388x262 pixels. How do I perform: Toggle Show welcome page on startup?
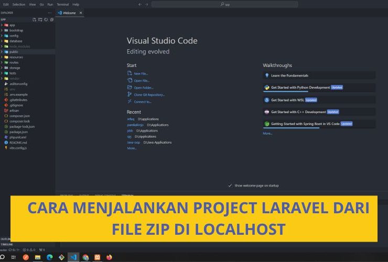click(230, 185)
